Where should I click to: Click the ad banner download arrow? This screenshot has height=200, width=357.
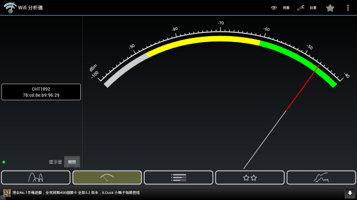[x=350, y=193]
